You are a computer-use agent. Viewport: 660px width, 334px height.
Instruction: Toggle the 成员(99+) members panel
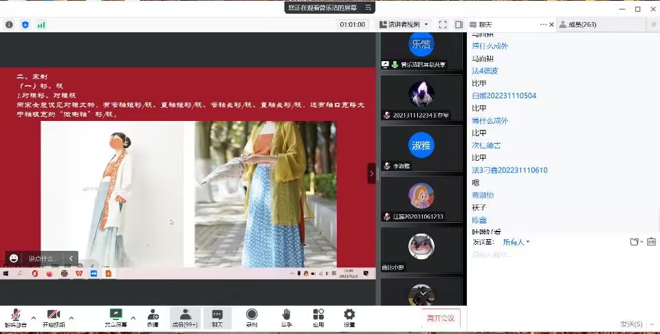click(185, 318)
